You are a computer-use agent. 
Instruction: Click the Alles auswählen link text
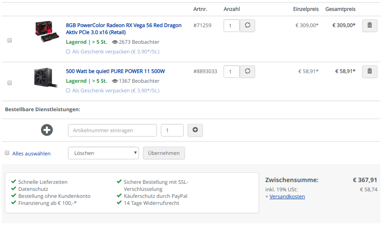(x=32, y=153)
